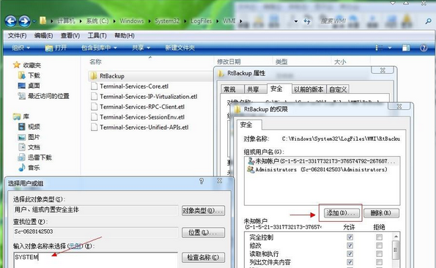The height and width of the screenshot is (268, 436).
Task: Click the object name input field containing SYSTEM
Action: pyautogui.click(x=95, y=260)
